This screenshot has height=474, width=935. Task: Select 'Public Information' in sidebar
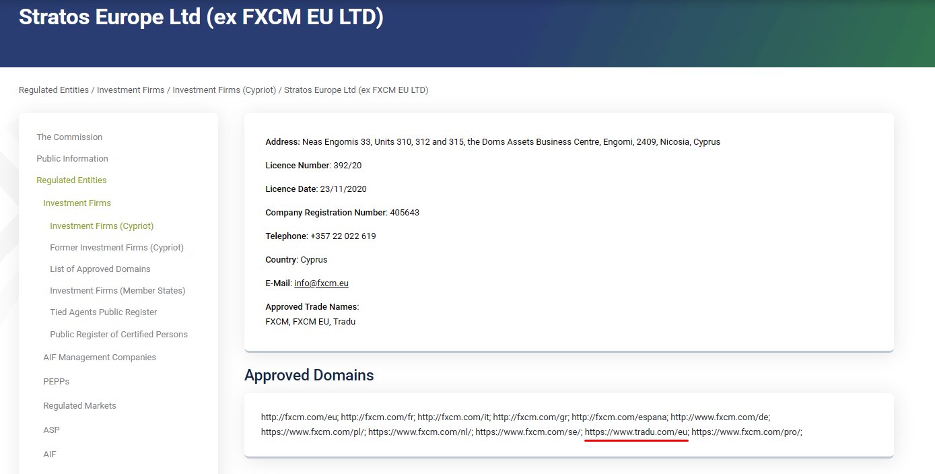coord(72,159)
